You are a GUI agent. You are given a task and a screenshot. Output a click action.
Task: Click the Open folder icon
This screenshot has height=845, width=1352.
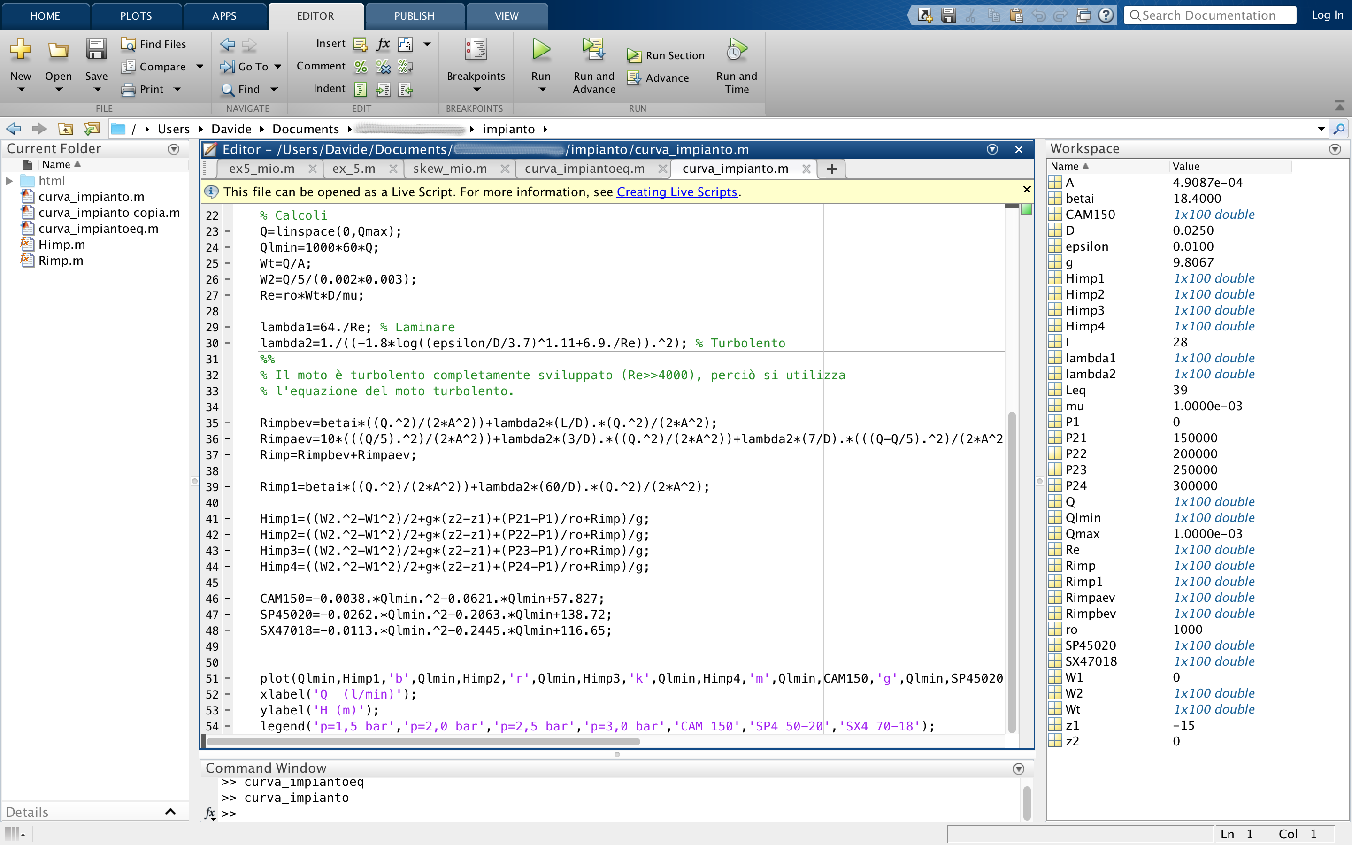click(58, 50)
